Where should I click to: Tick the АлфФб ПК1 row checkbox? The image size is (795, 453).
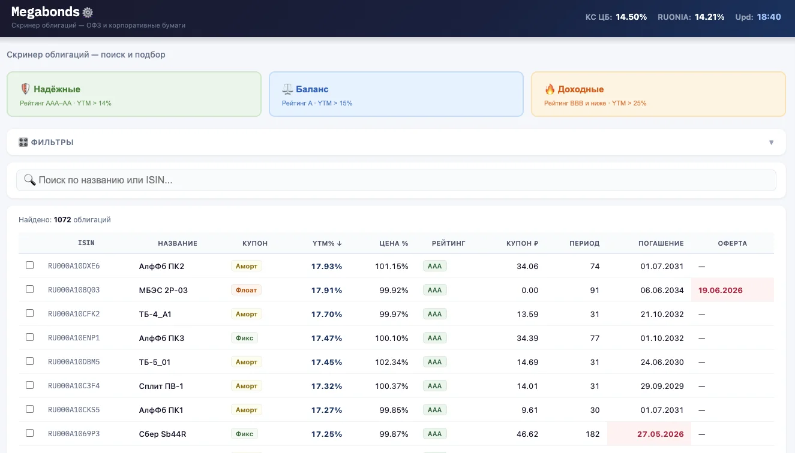tap(30, 409)
